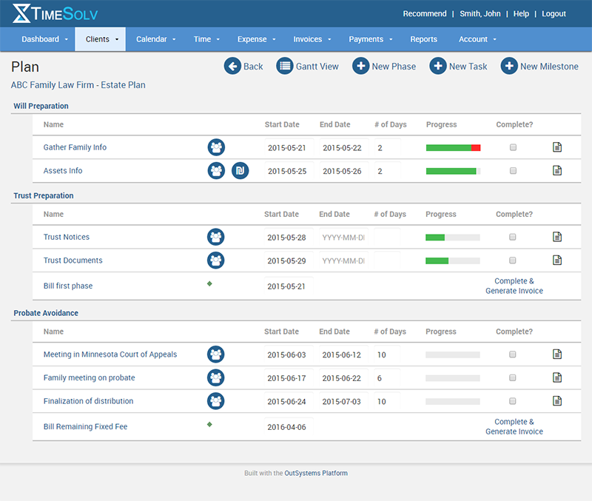
Task: Open assigned team icon for Gather Family Info
Action: pos(216,147)
